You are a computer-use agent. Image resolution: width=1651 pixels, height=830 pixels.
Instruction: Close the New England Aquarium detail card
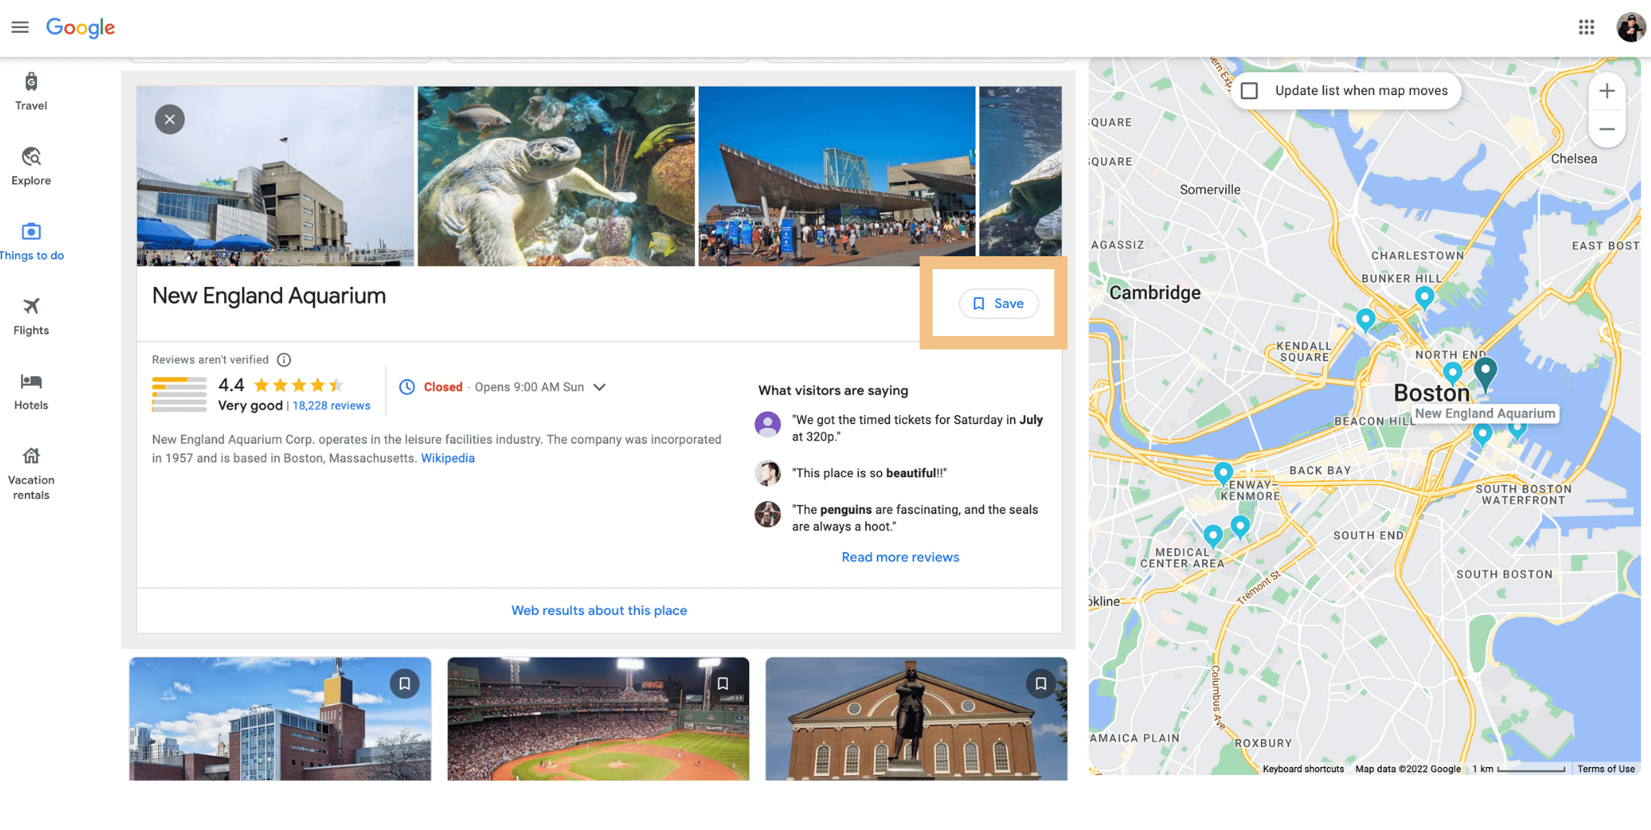[x=169, y=119]
